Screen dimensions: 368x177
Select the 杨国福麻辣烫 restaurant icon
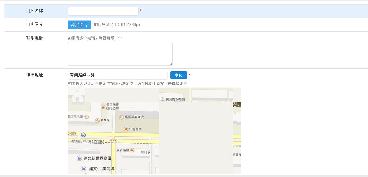click(121, 117)
